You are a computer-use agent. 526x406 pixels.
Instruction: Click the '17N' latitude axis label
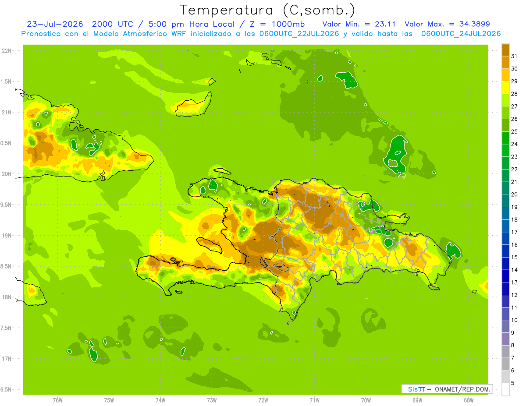pyautogui.click(x=7, y=359)
